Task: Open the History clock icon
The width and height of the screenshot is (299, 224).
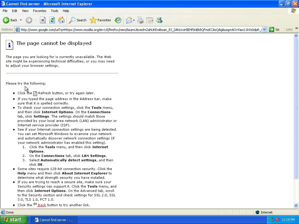Action: tap(118, 20)
